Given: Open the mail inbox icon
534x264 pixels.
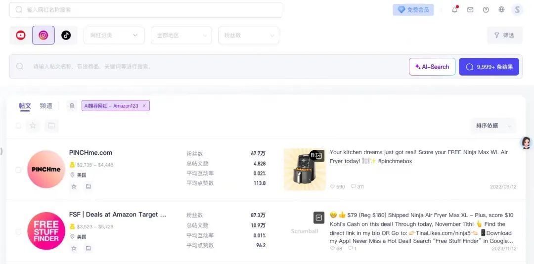Looking at the screenshot, I should (x=470, y=10).
